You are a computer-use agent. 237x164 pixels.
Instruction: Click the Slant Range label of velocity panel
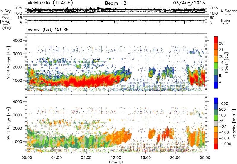9,124
